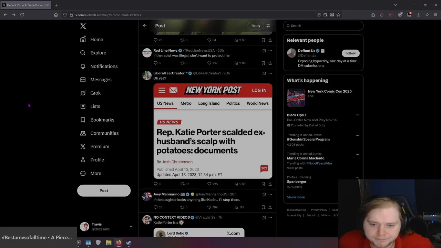This screenshot has height=248, width=441.
Task: Expand the More menu in sidebar
Action: click(x=91, y=173)
